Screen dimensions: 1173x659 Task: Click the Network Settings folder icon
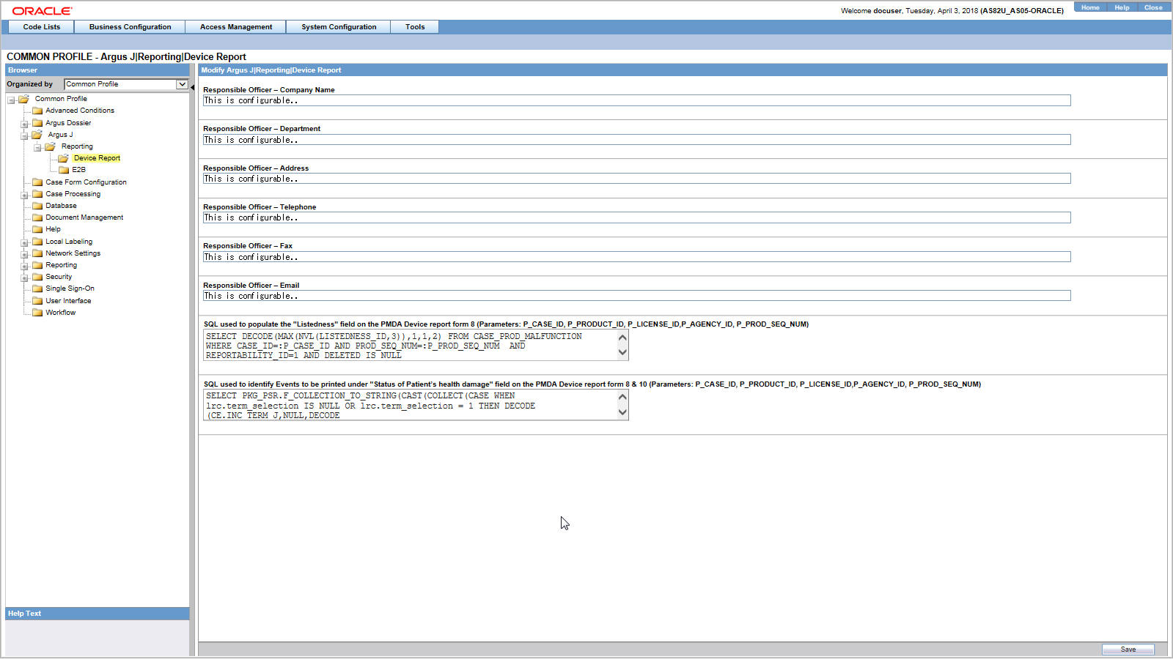pyautogui.click(x=37, y=253)
